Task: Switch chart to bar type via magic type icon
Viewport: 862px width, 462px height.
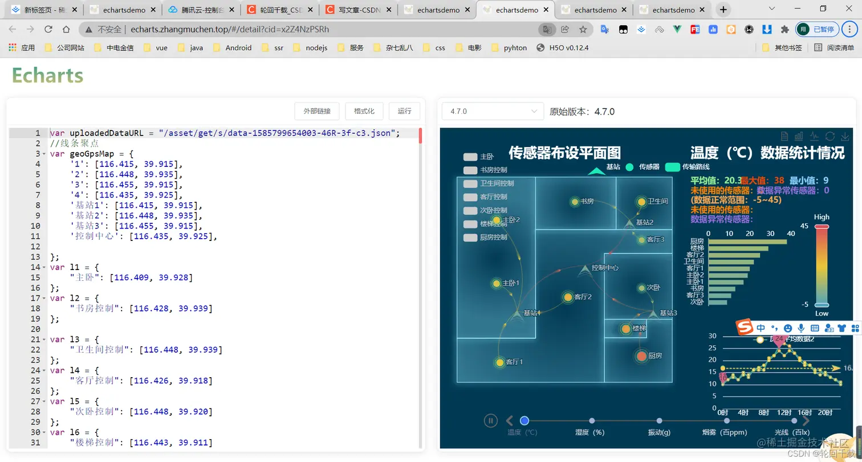Action: pos(800,136)
